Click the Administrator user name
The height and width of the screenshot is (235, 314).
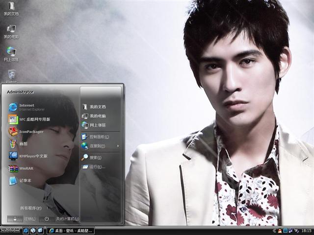point(21,92)
